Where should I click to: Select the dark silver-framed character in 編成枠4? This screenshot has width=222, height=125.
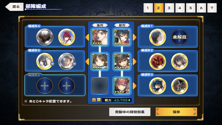(x=45, y=37)
